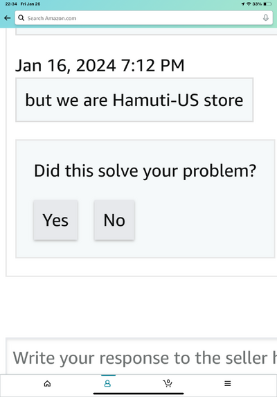
Task: Select the Hamuti-US store message bubble
Action: click(x=134, y=100)
